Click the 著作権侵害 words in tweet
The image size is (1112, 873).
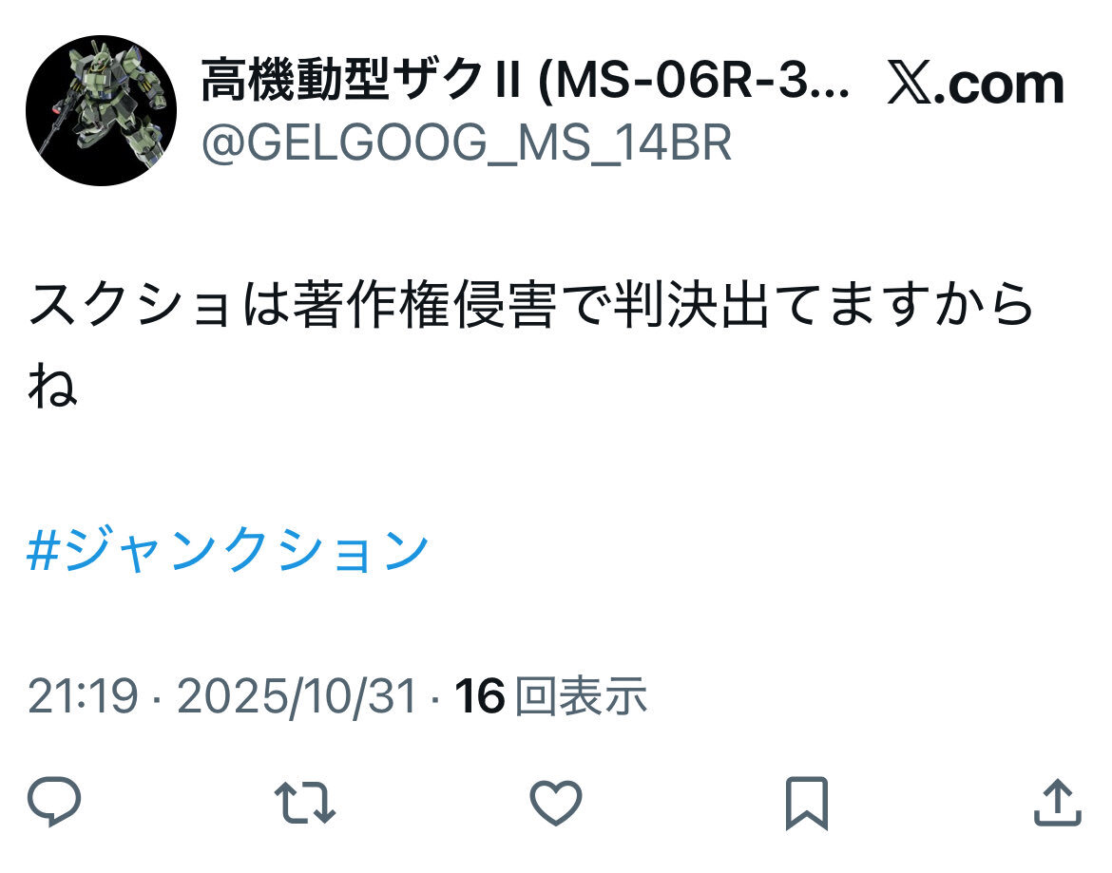(423, 305)
